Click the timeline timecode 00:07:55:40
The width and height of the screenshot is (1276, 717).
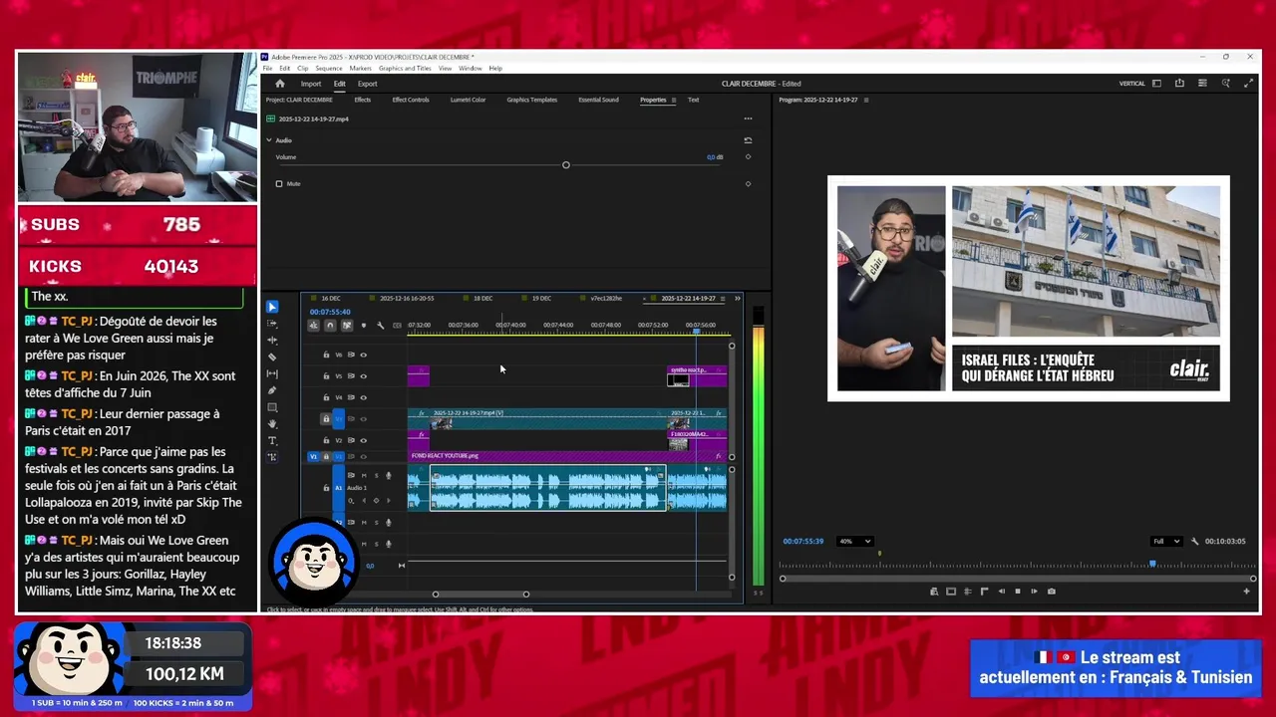tap(330, 312)
